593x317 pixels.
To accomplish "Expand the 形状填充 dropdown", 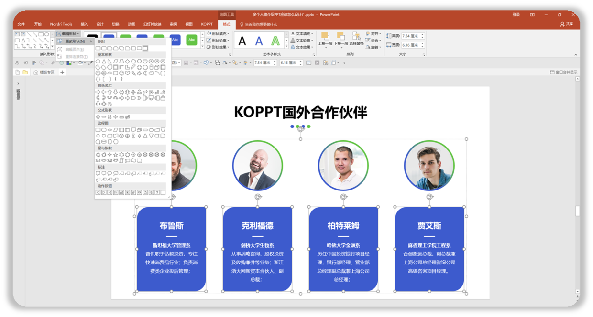I will point(219,33).
